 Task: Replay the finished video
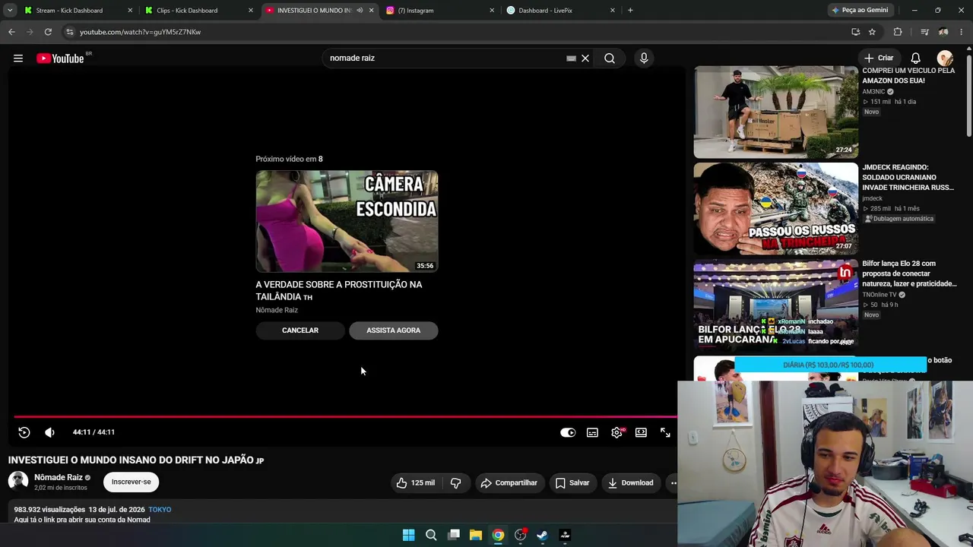click(24, 432)
